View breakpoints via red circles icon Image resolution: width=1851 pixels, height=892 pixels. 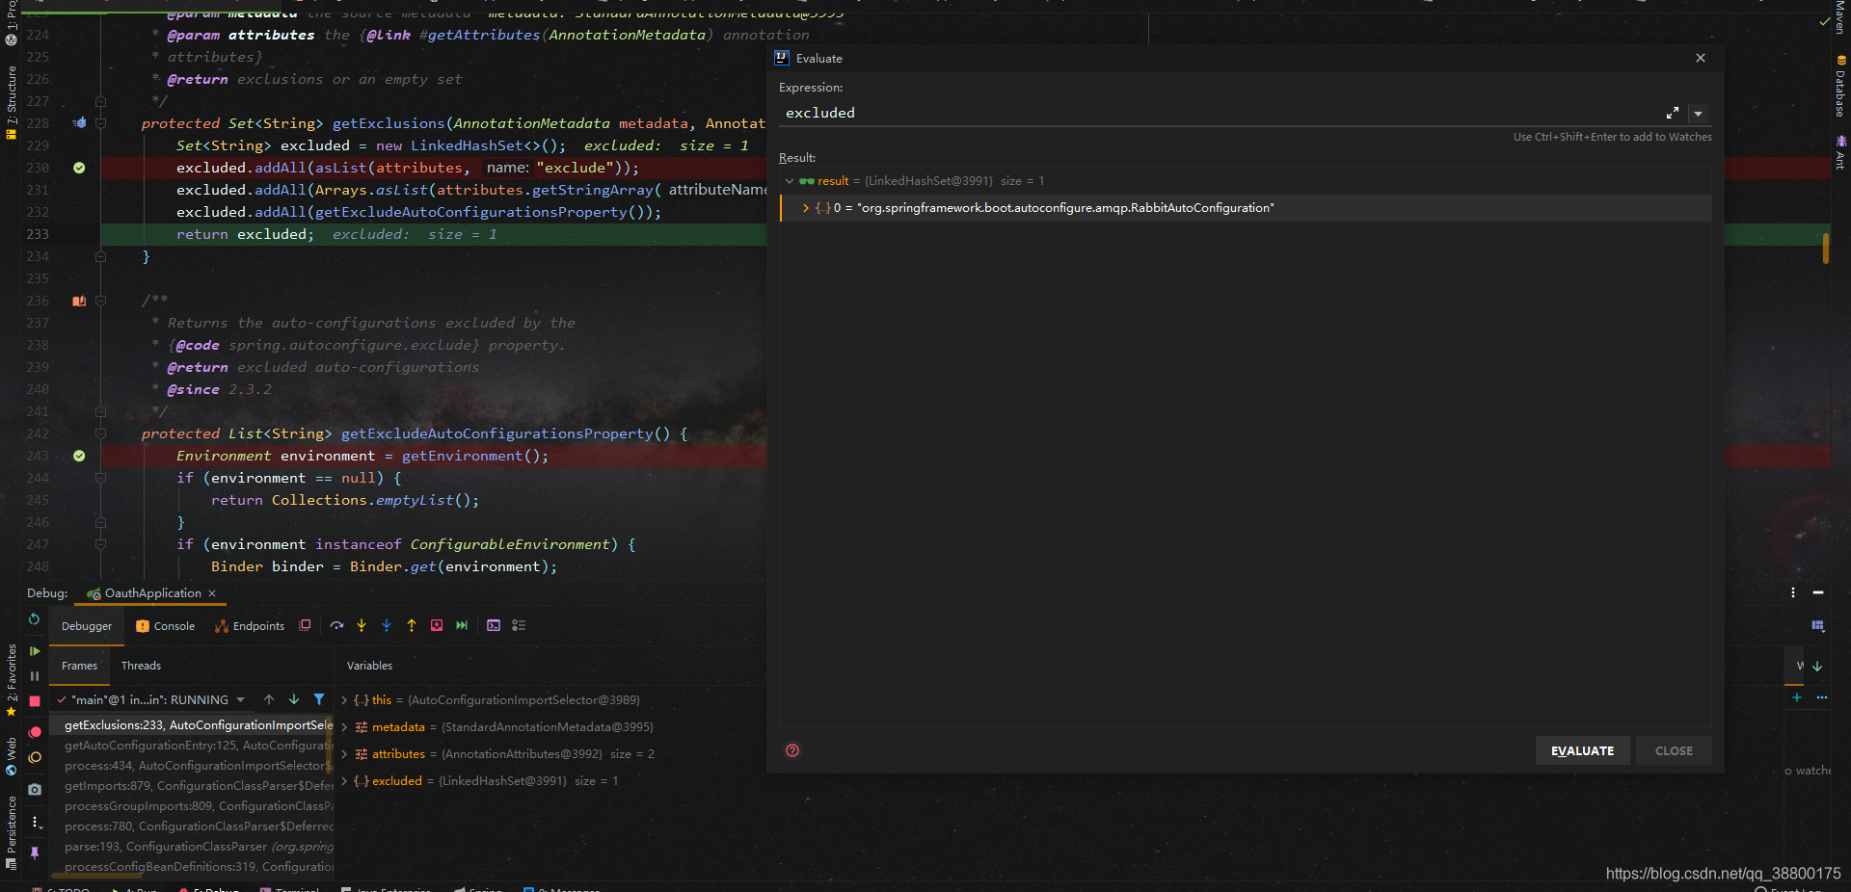point(35,732)
